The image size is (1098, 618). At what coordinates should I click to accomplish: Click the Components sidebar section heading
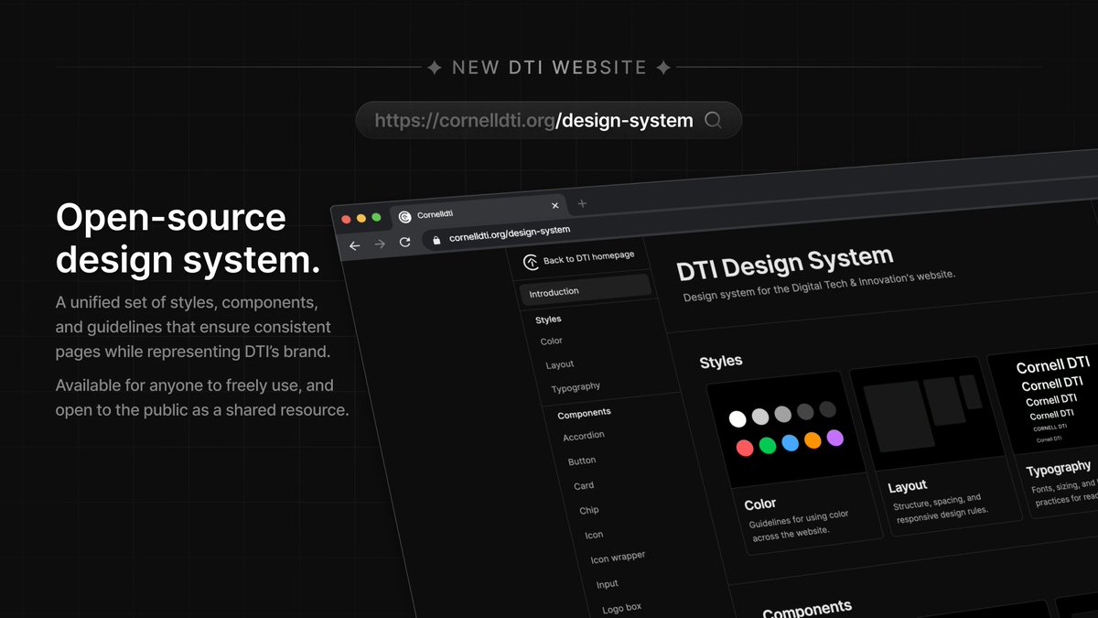(584, 414)
